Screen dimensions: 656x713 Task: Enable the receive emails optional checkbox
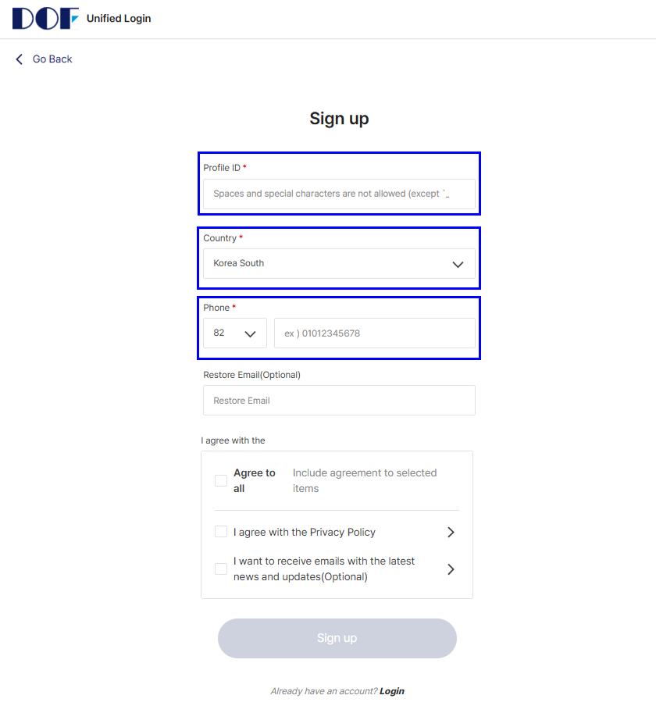point(221,569)
